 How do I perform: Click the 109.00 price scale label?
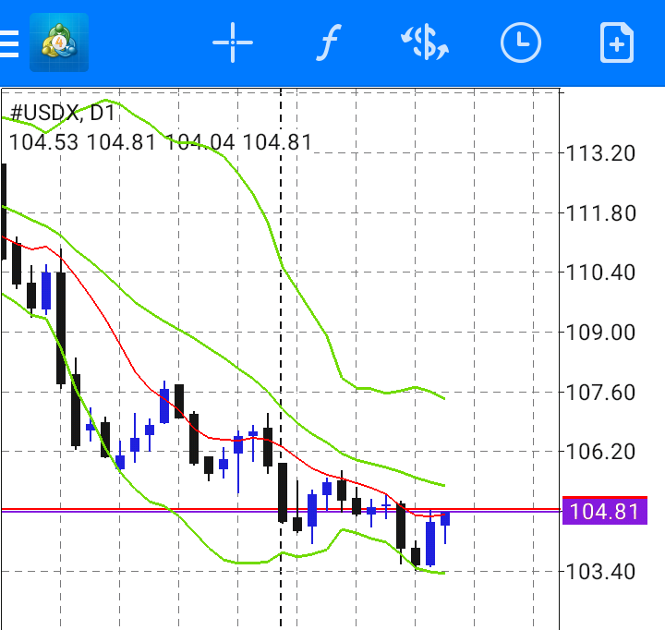tap(600, 333)
